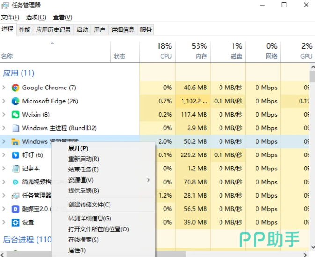
Task: Switch to the 详细信息 tab
Action: tap(123, 30)
